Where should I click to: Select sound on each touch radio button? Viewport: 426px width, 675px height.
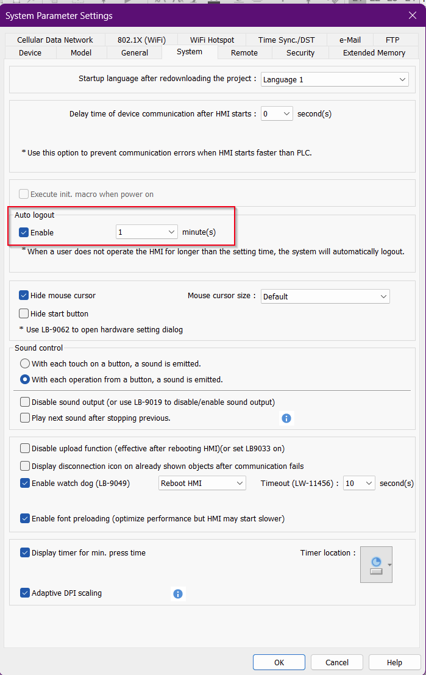tap(25, 363)
